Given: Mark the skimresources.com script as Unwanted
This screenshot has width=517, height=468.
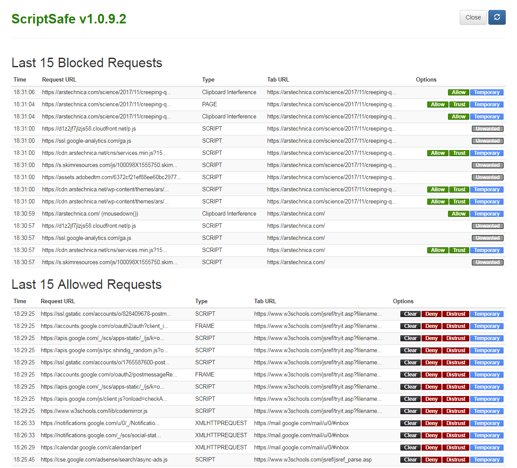Looking at the screenshot, I should (x=488, y=165).
